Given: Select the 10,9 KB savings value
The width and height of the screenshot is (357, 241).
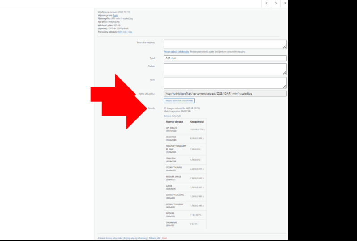Looking at the screenshot, I should pyautogui.click(x=197, y=129).
